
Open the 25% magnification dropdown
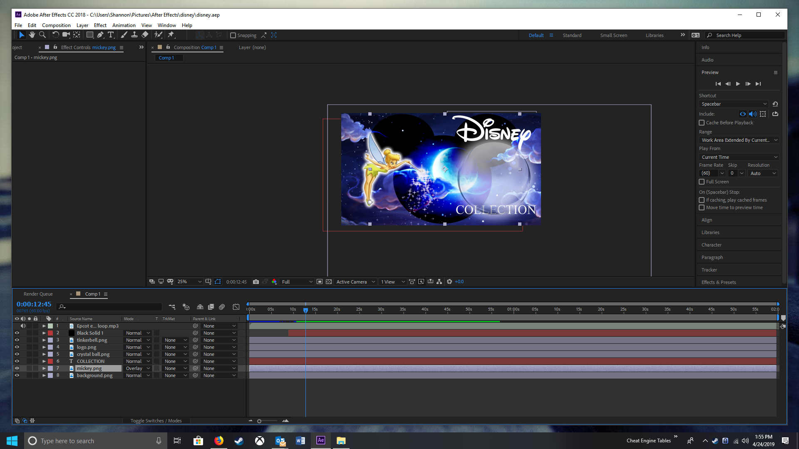pos(189,282)
